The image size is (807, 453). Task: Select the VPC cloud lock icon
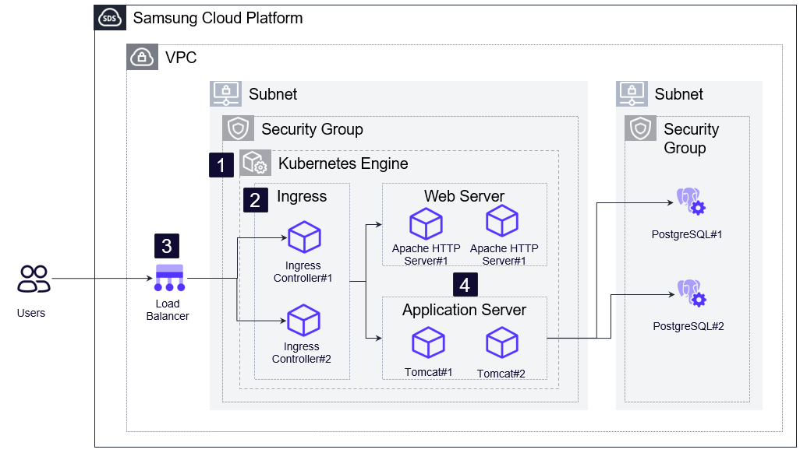coord(142,57)
